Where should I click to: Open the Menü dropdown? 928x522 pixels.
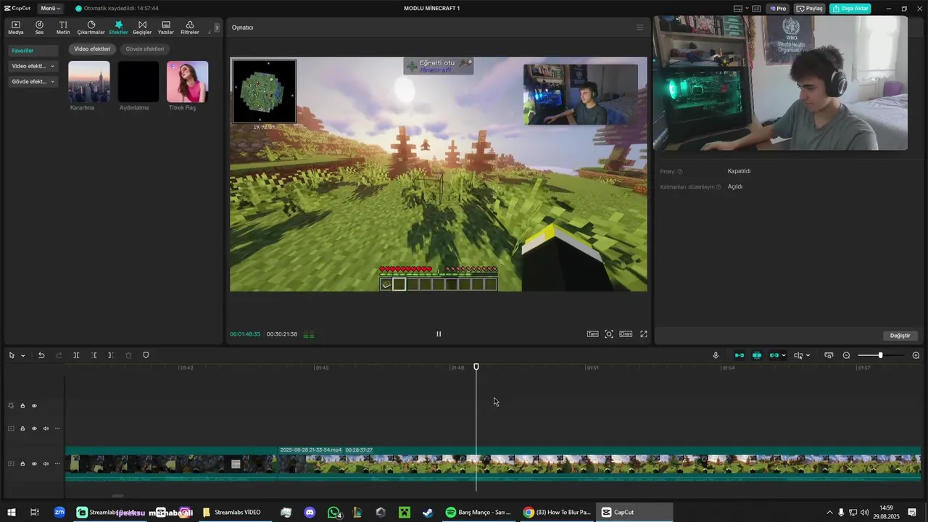50,8
